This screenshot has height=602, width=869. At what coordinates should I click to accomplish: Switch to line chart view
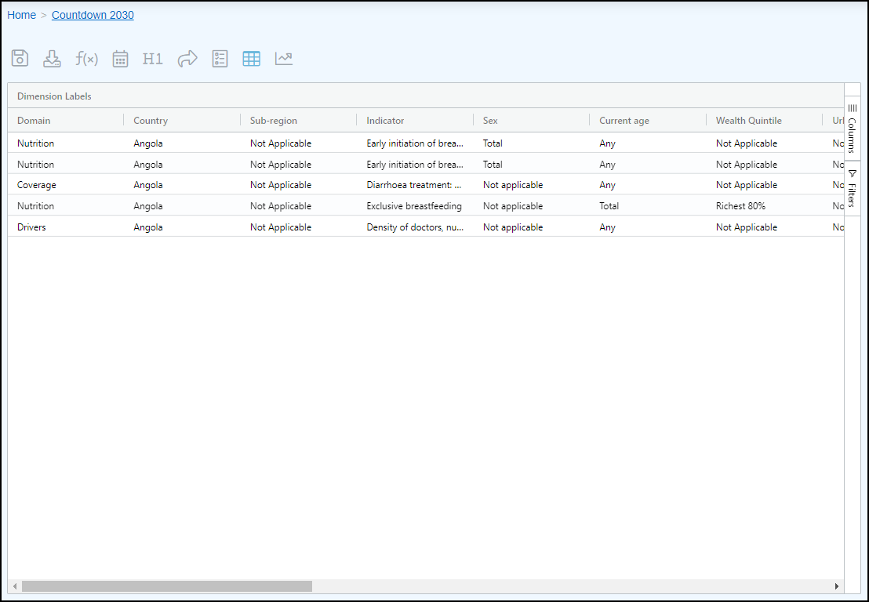tap(284, 59)
